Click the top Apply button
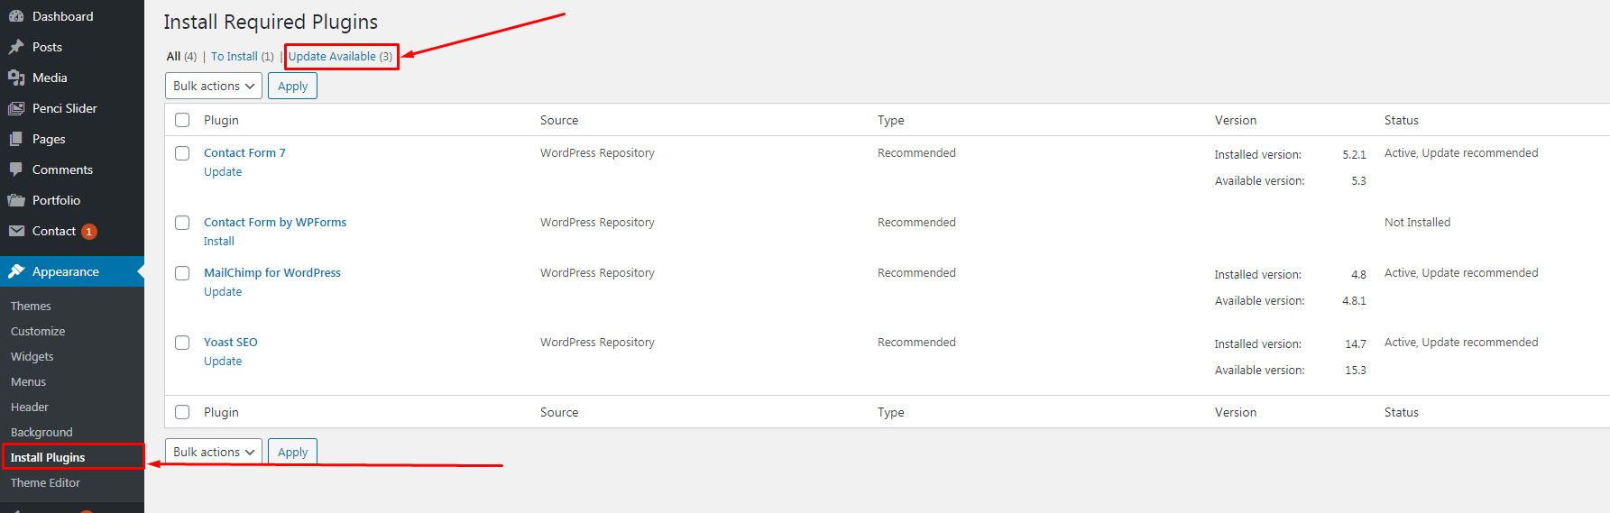1610x513 pixels. (x=292, y=86)
